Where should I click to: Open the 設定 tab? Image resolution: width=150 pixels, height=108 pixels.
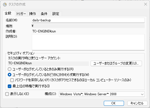(x=56, y=14)
